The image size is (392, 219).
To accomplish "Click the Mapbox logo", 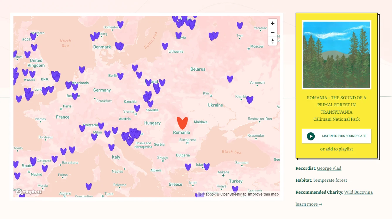I will (29, 192).
